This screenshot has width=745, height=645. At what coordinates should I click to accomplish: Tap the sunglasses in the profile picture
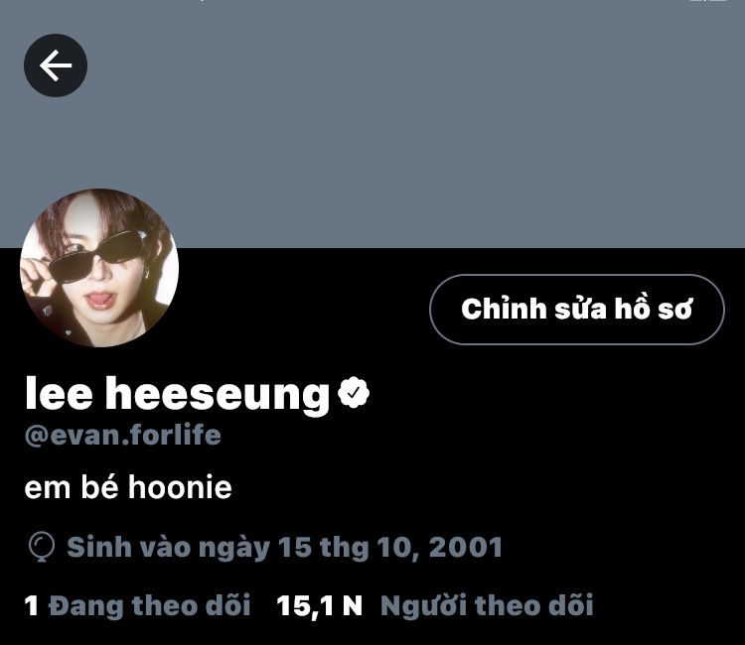pos(97,256)
